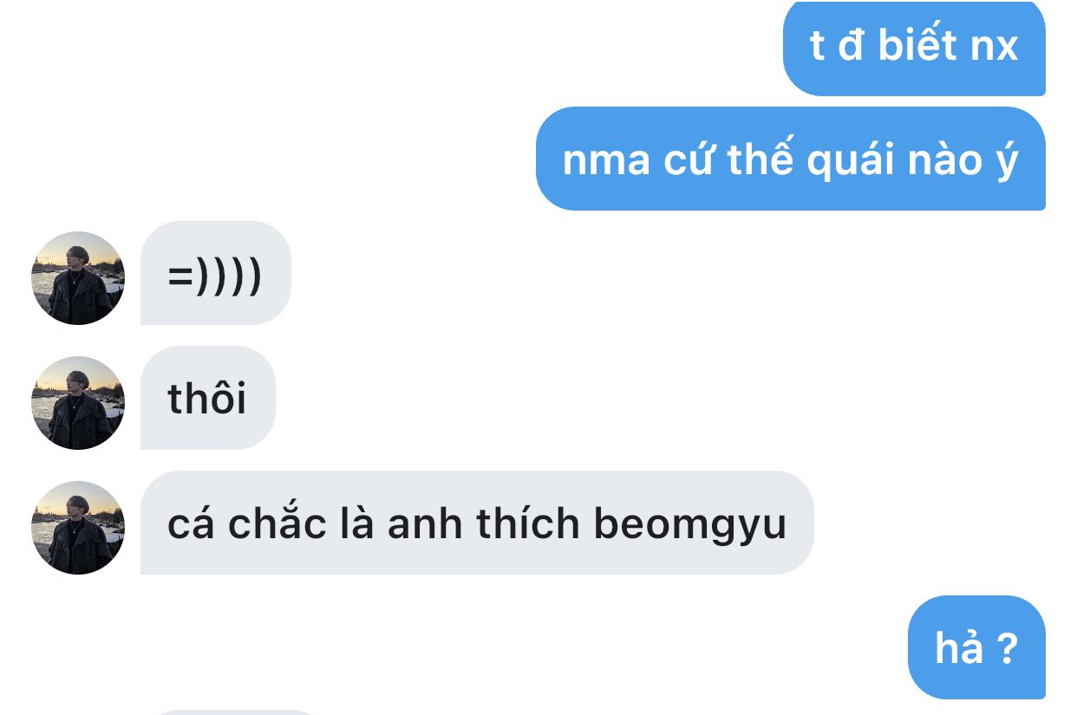Click the question mark in the "hả ?" bubble
This screenshot has width=1077, height=715.
coord(1006,648)
